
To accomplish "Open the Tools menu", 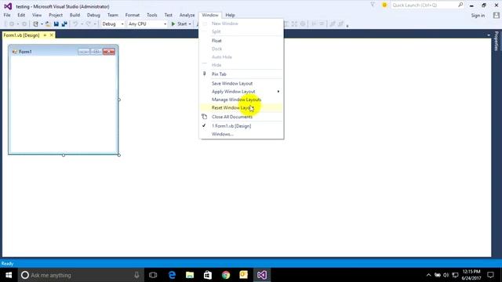I will 152,15.
